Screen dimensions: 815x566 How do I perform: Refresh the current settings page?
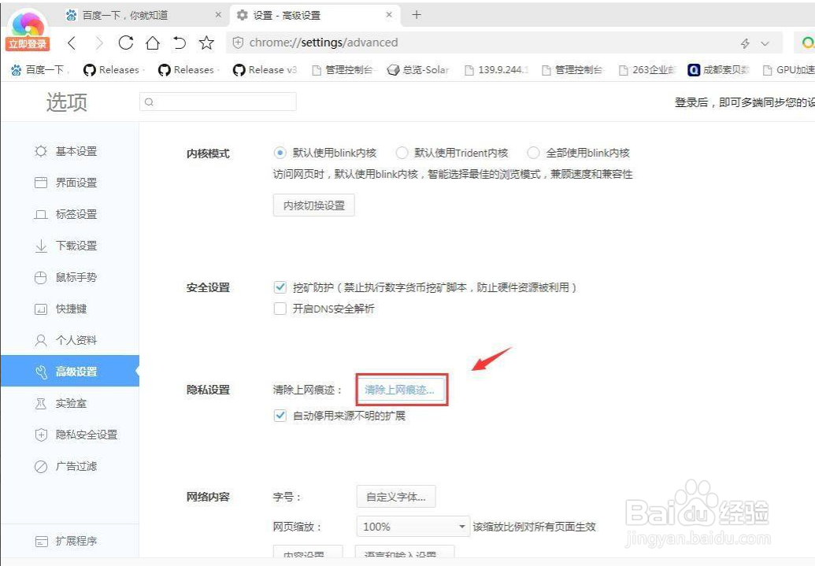(x=126, y=43)
